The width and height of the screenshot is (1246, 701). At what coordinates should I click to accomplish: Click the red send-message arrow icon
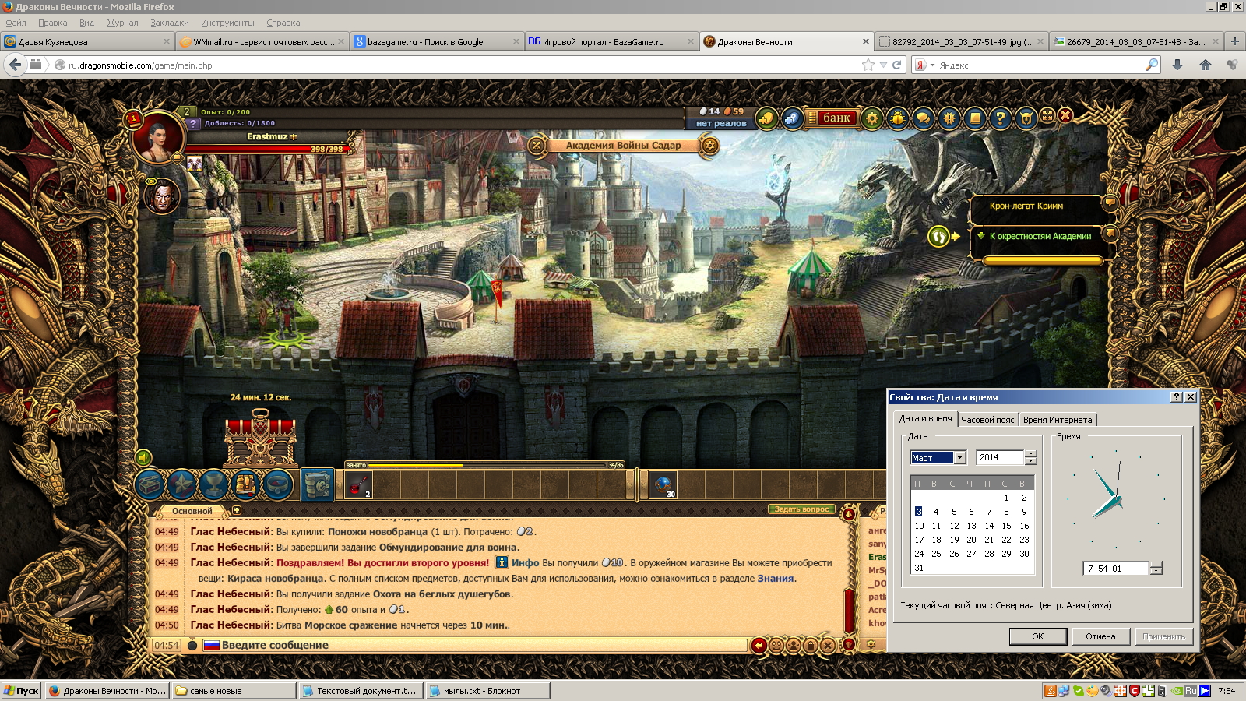759,645
